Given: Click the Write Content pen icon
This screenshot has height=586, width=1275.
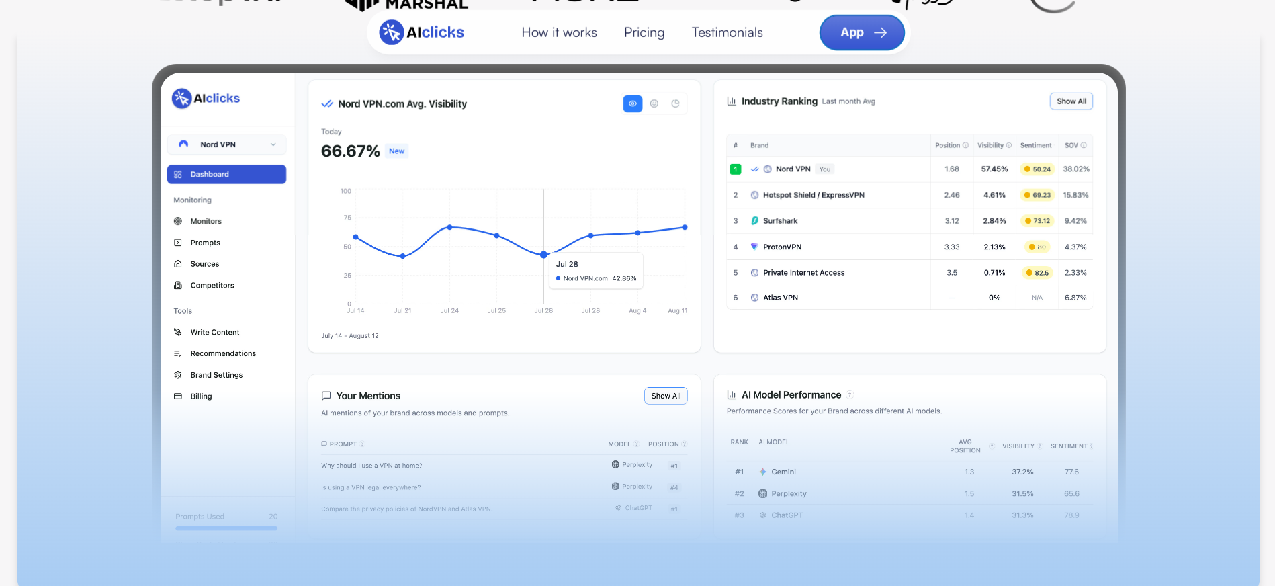Looking at the screenshot, I should tap(178, 332).
